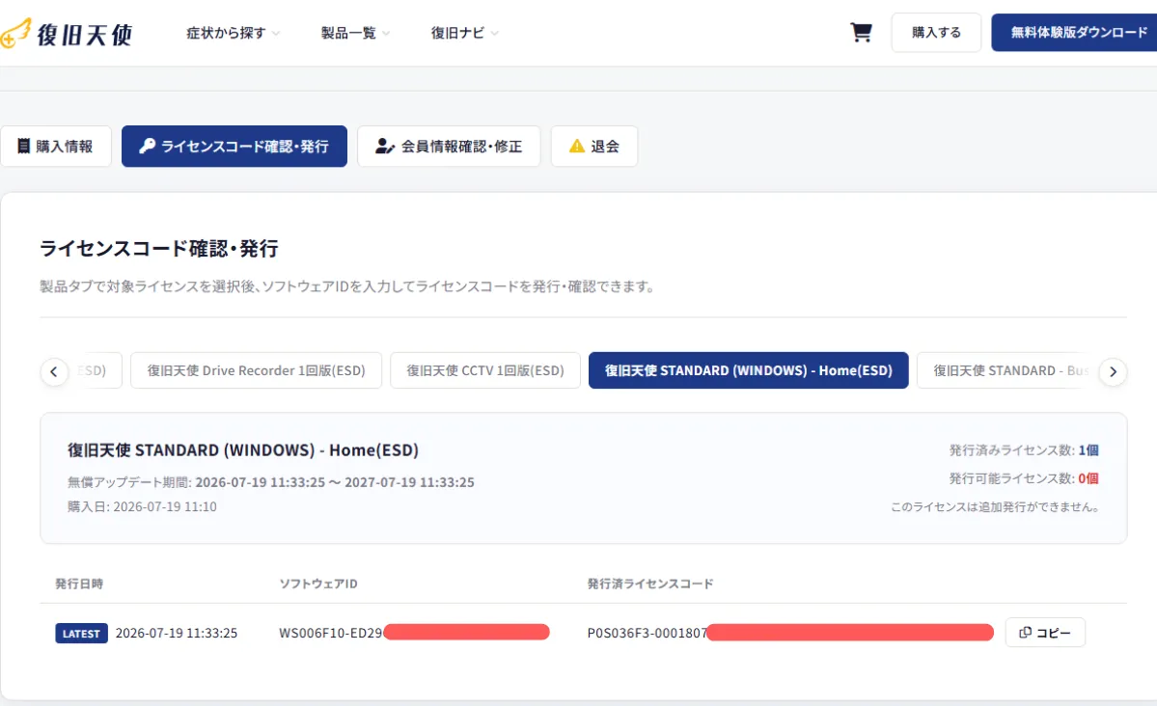Expand the 製品一覧 menu
The height and width of the screenshot is (706, 1157).
pos(355,33)
